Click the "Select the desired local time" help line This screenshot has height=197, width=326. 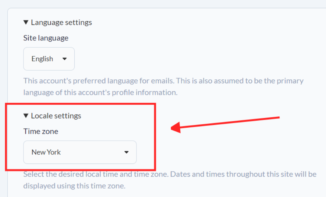click(170, 175)
